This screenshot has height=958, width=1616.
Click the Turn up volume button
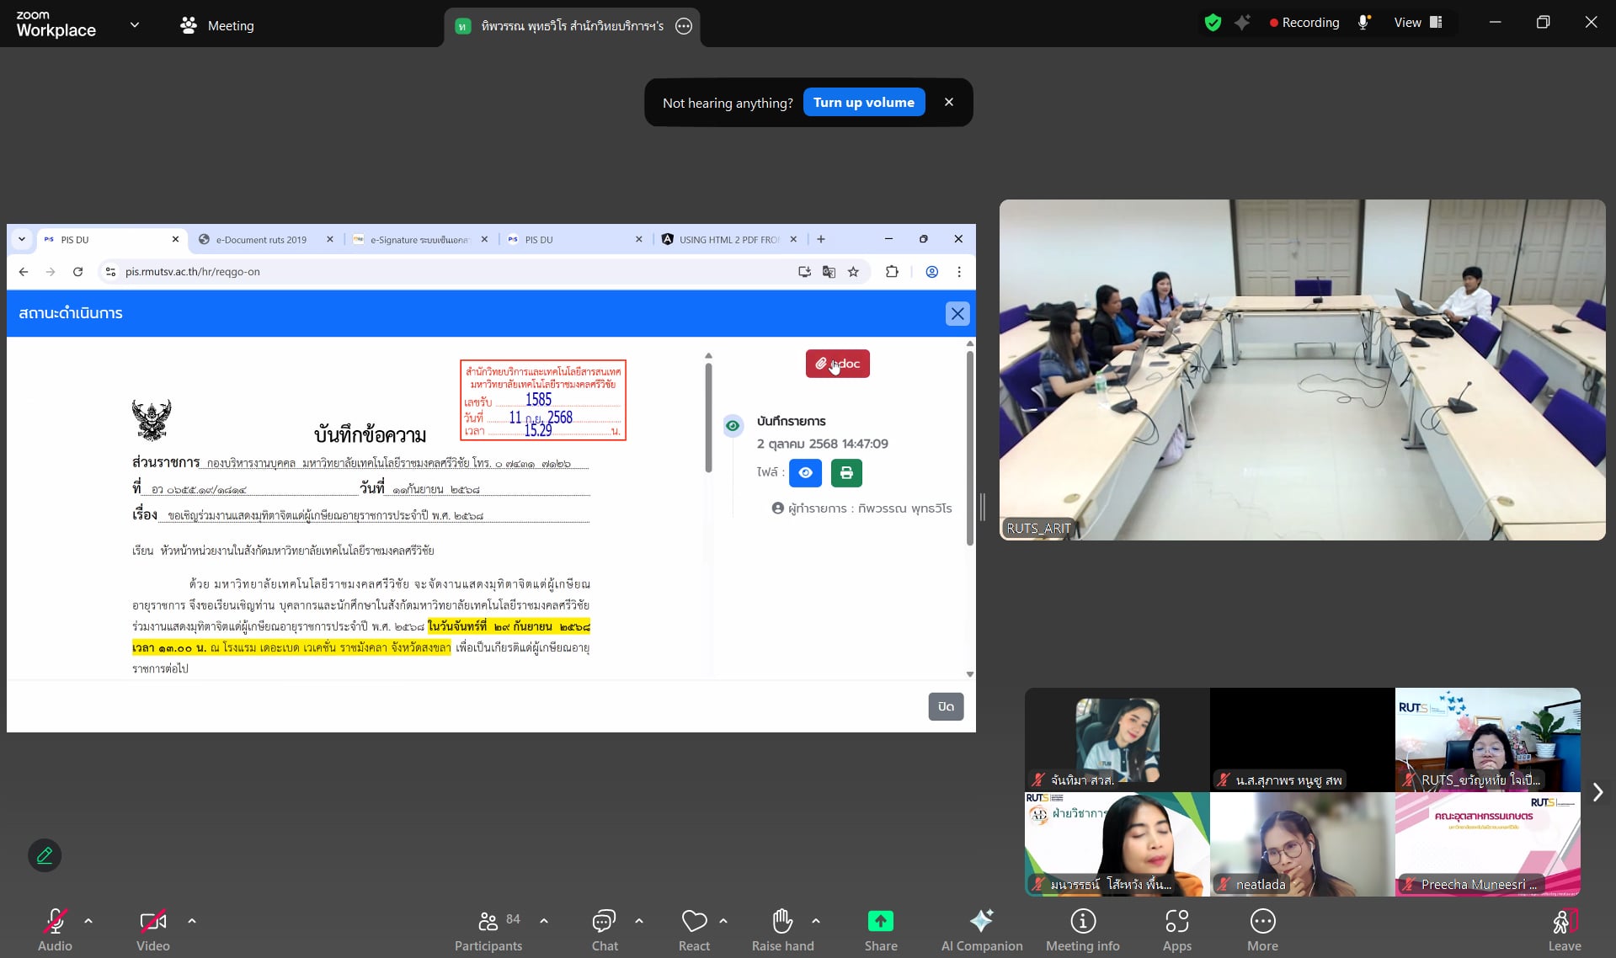[x=863, y=103]
